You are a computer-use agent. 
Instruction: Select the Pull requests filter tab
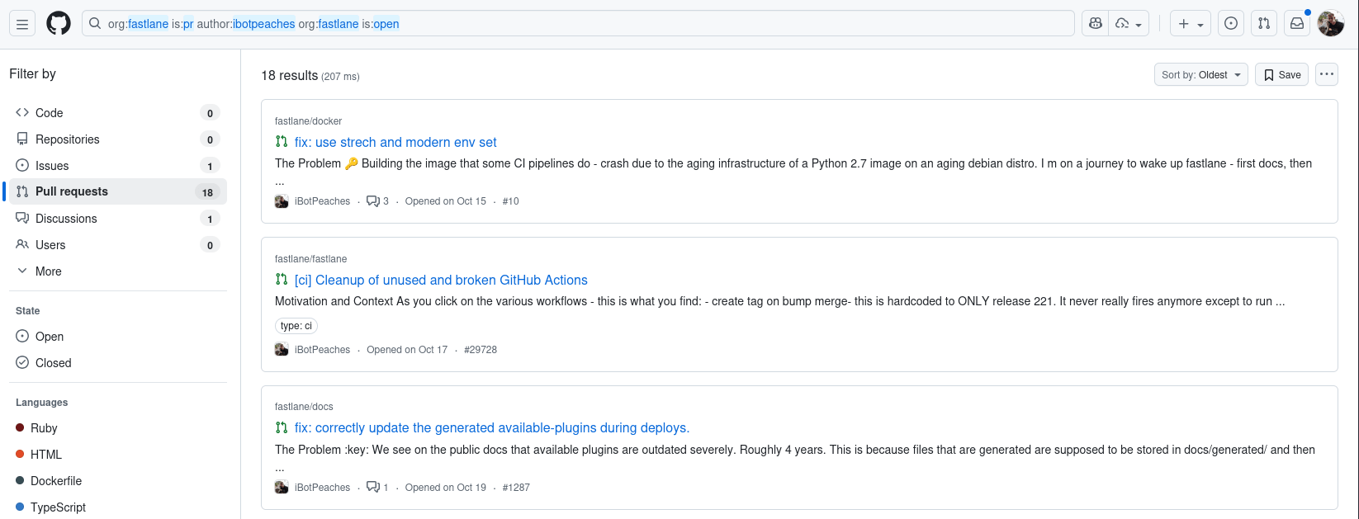pyautogui.click(x=72, y=191)
